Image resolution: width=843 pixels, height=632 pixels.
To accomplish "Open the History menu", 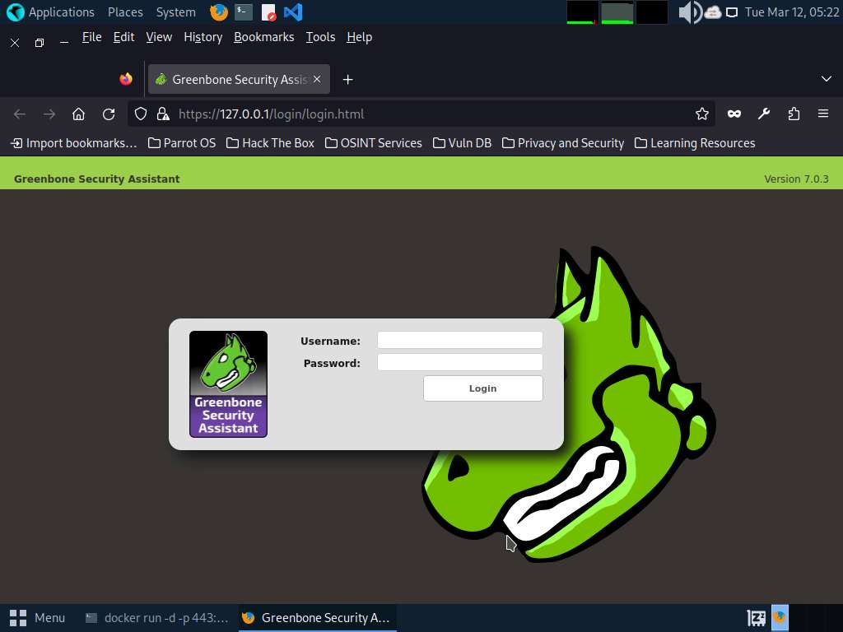I will [203, 37].
